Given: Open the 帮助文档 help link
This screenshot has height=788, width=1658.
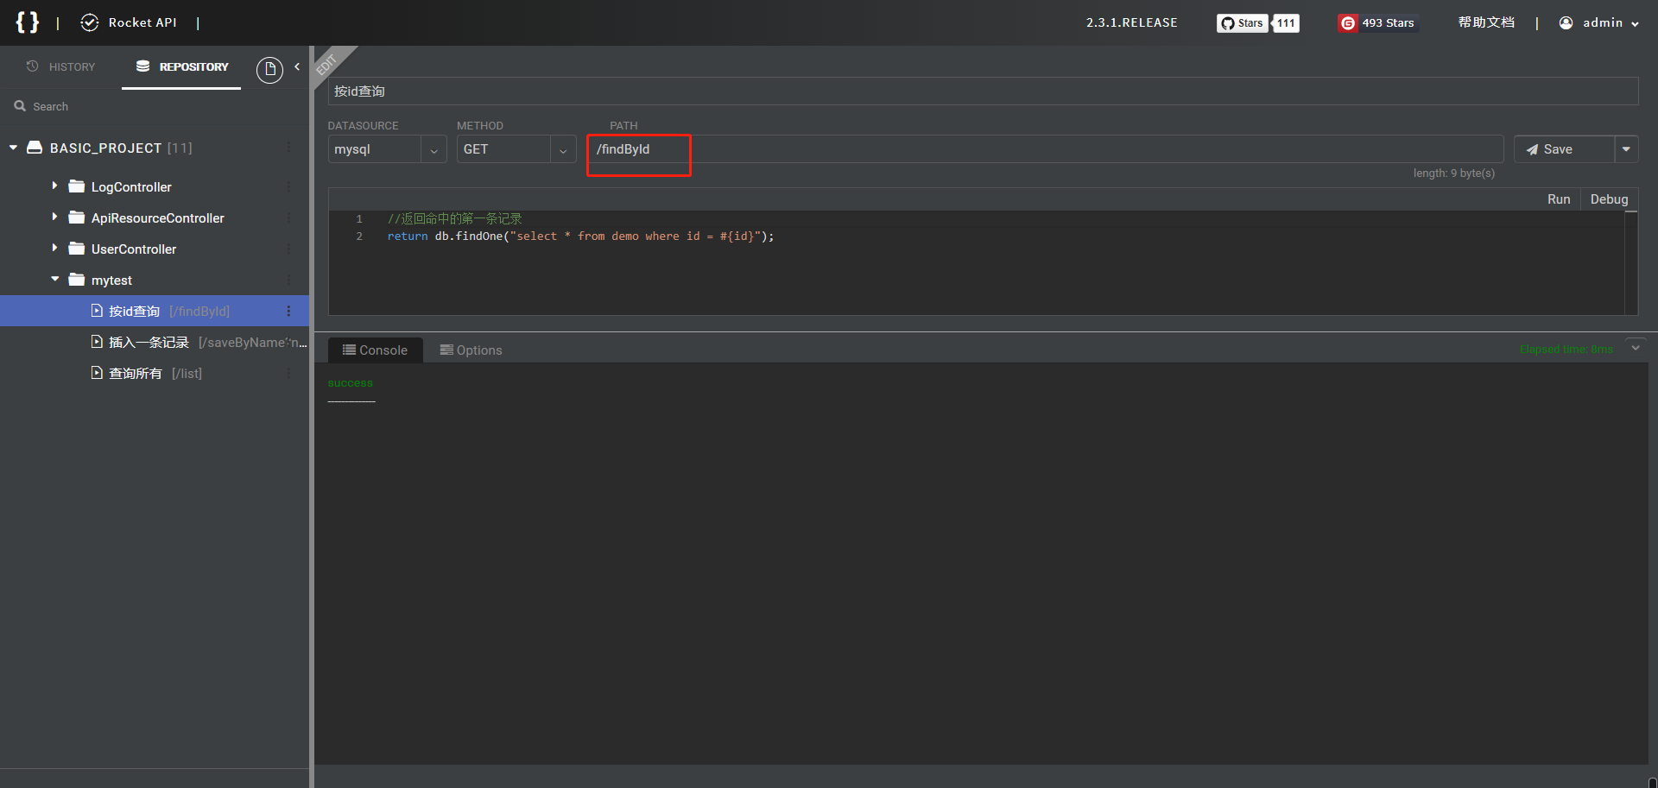Looking at the screenshot, I should point(1486,22).
